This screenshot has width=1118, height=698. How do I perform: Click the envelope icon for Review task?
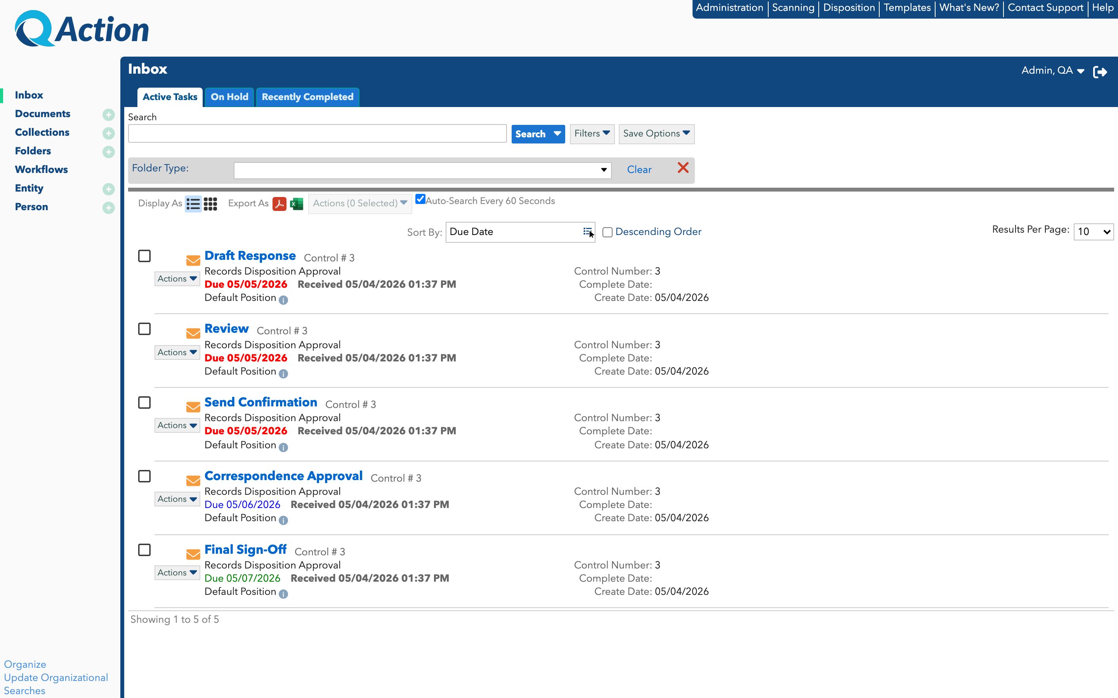pos(193,333)
